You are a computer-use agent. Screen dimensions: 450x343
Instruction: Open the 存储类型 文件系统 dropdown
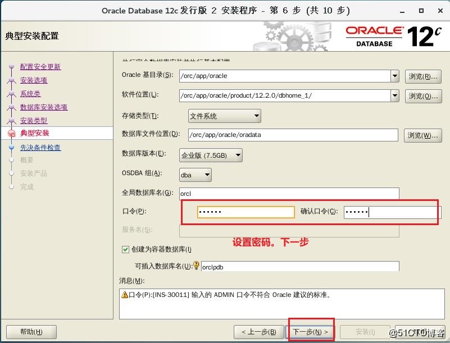point(224,116)
